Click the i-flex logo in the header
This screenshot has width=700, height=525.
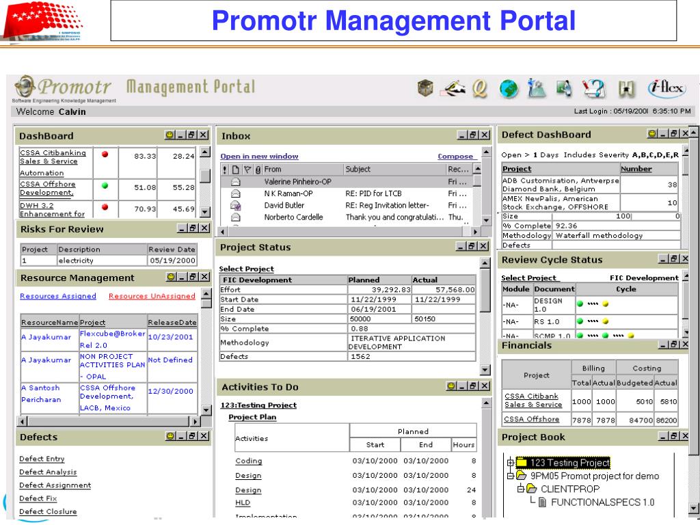point(666,87)
